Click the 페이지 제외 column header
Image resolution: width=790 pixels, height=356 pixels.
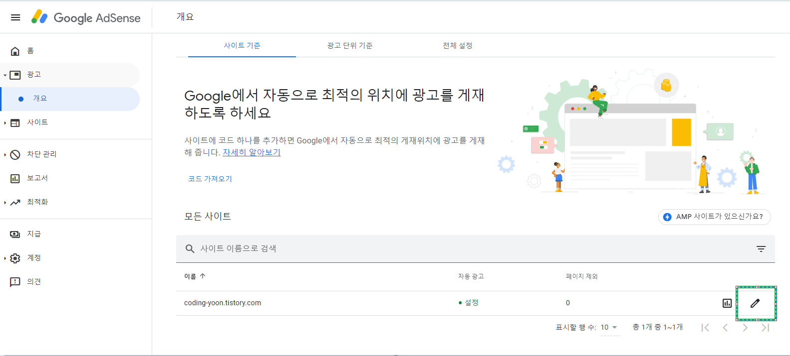click(582, 276)
